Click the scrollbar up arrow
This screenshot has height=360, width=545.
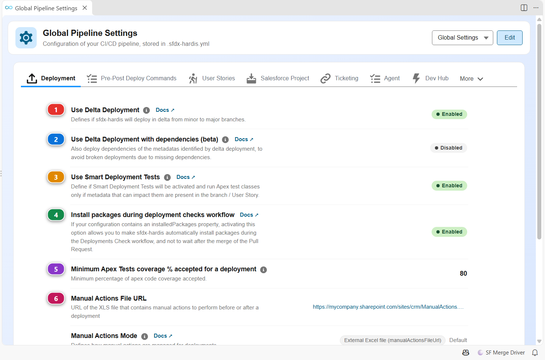coord(539,19)
